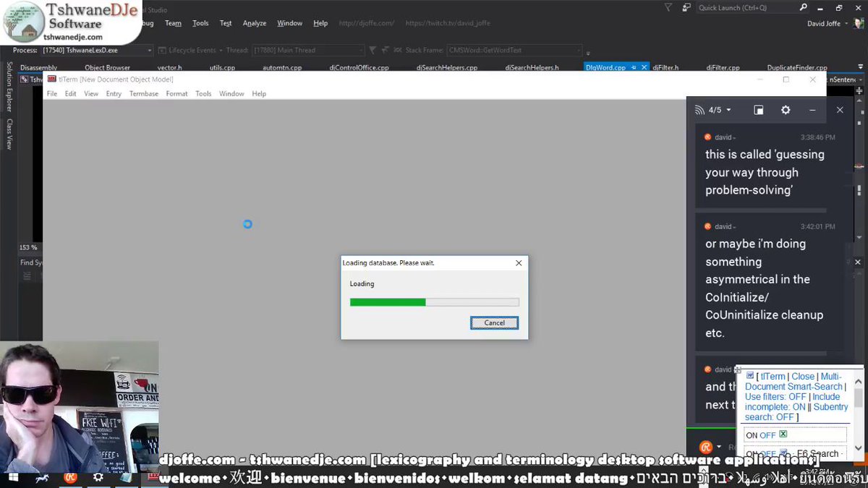868x488 pixels.
Task: Click the Visual Studio search magnifier icon
Action: [x=803, y=7]
